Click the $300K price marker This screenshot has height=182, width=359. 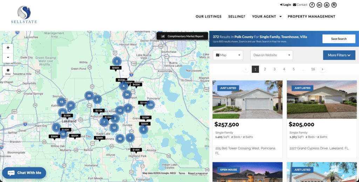point(145,124)
